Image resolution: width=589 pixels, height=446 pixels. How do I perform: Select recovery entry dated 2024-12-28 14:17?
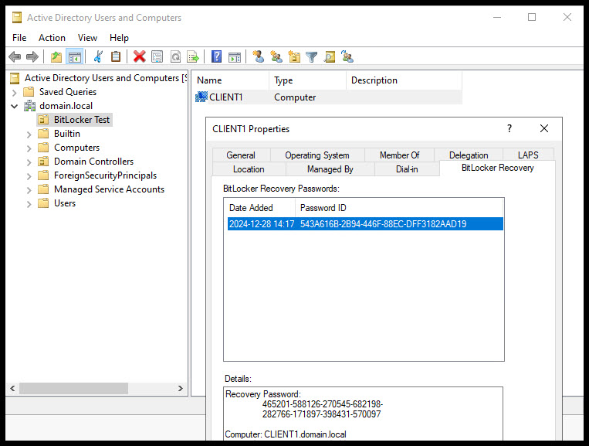(x=365, y=223)
